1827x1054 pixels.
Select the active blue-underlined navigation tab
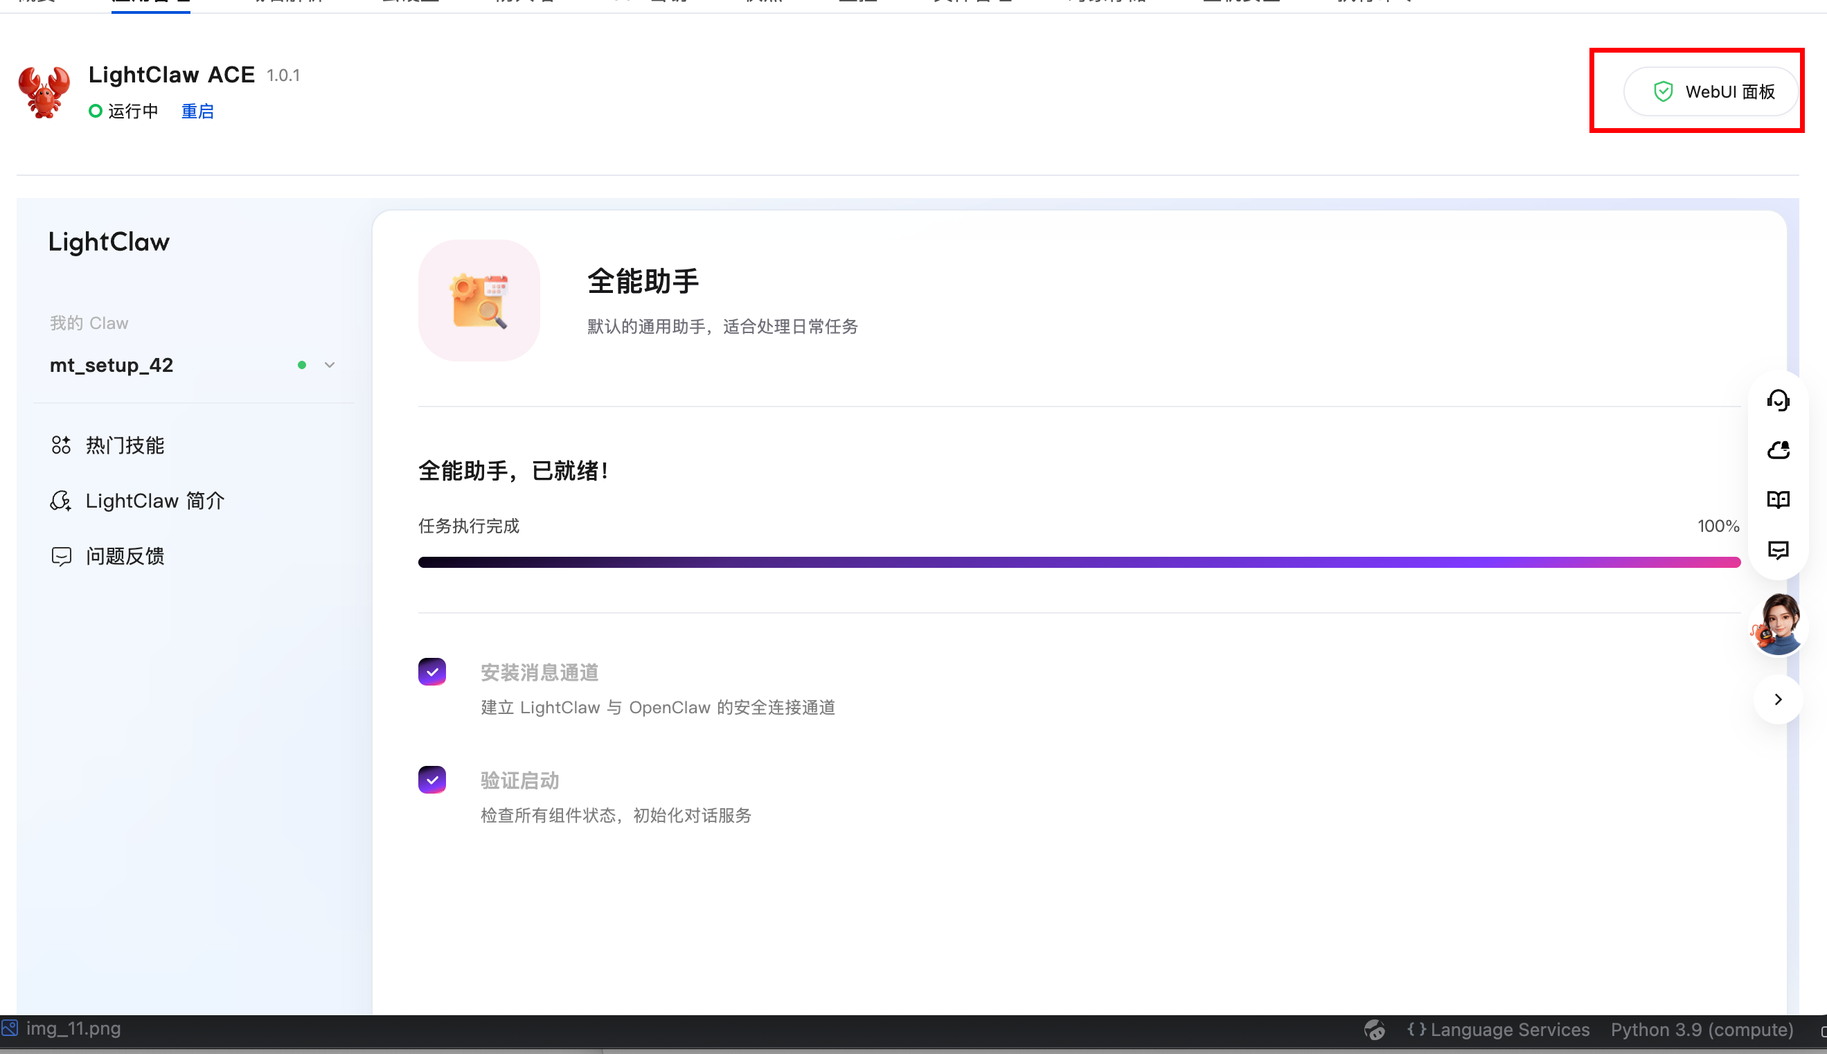[x=150, y=3]
